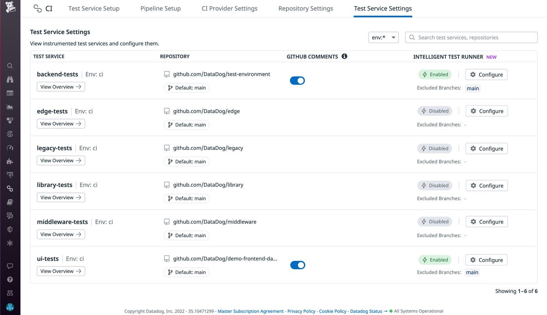
Task: Open the chat bubble icon in sidebar
Action: tap(10, 266)
